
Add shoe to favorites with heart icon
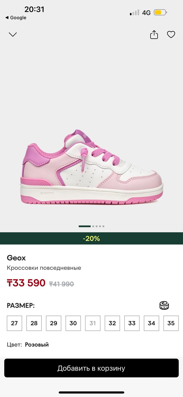(171, 34)
